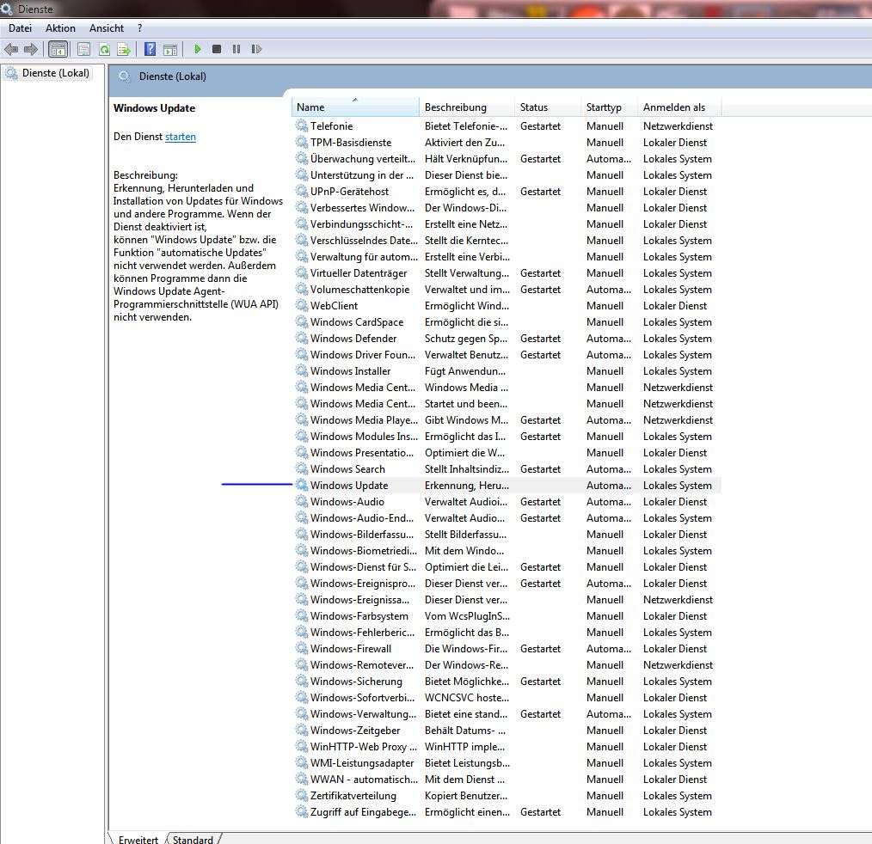
Task: Open the Help toolbar icon
Action: pyautogui.click(x=150, y=49)
